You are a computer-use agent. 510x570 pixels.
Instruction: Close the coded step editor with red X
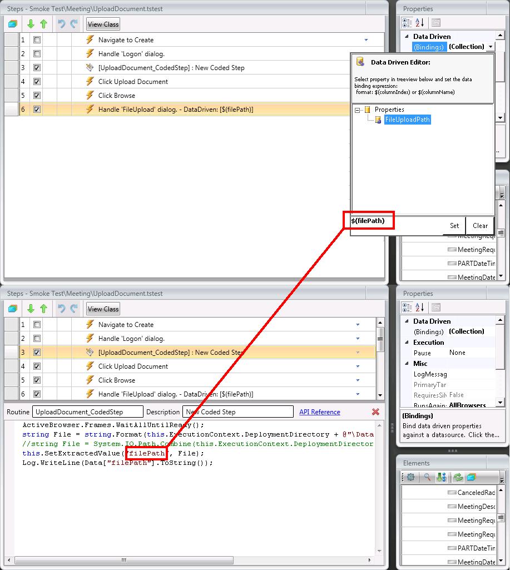point(375,412)
